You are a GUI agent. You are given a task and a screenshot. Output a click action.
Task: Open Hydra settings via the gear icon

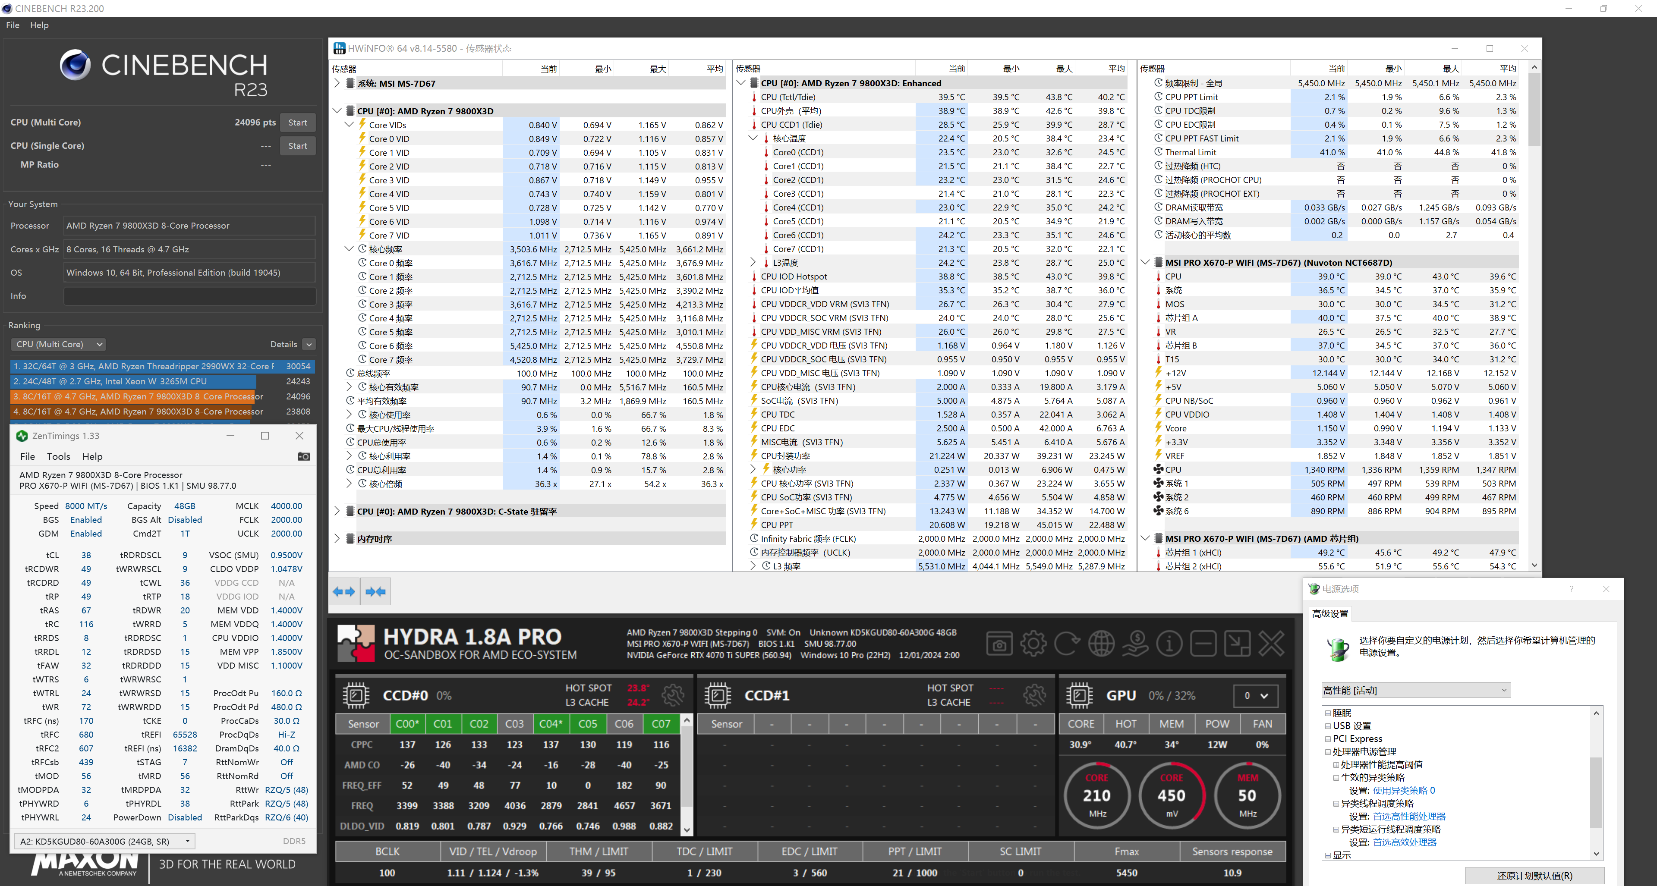click(x=1034, y=644)
